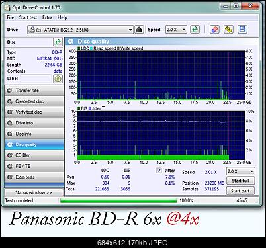The height and width of the screenshot is (248, 266).
Task: Click the Length value 22.66 GB
Action: click(54, 65)
